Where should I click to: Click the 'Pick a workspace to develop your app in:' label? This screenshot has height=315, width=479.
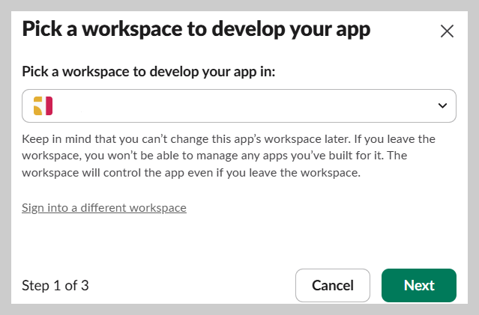click(148, 72)
